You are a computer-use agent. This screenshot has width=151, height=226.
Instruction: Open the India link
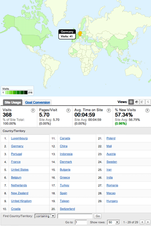pyautogui.click(x=109, y=178)
